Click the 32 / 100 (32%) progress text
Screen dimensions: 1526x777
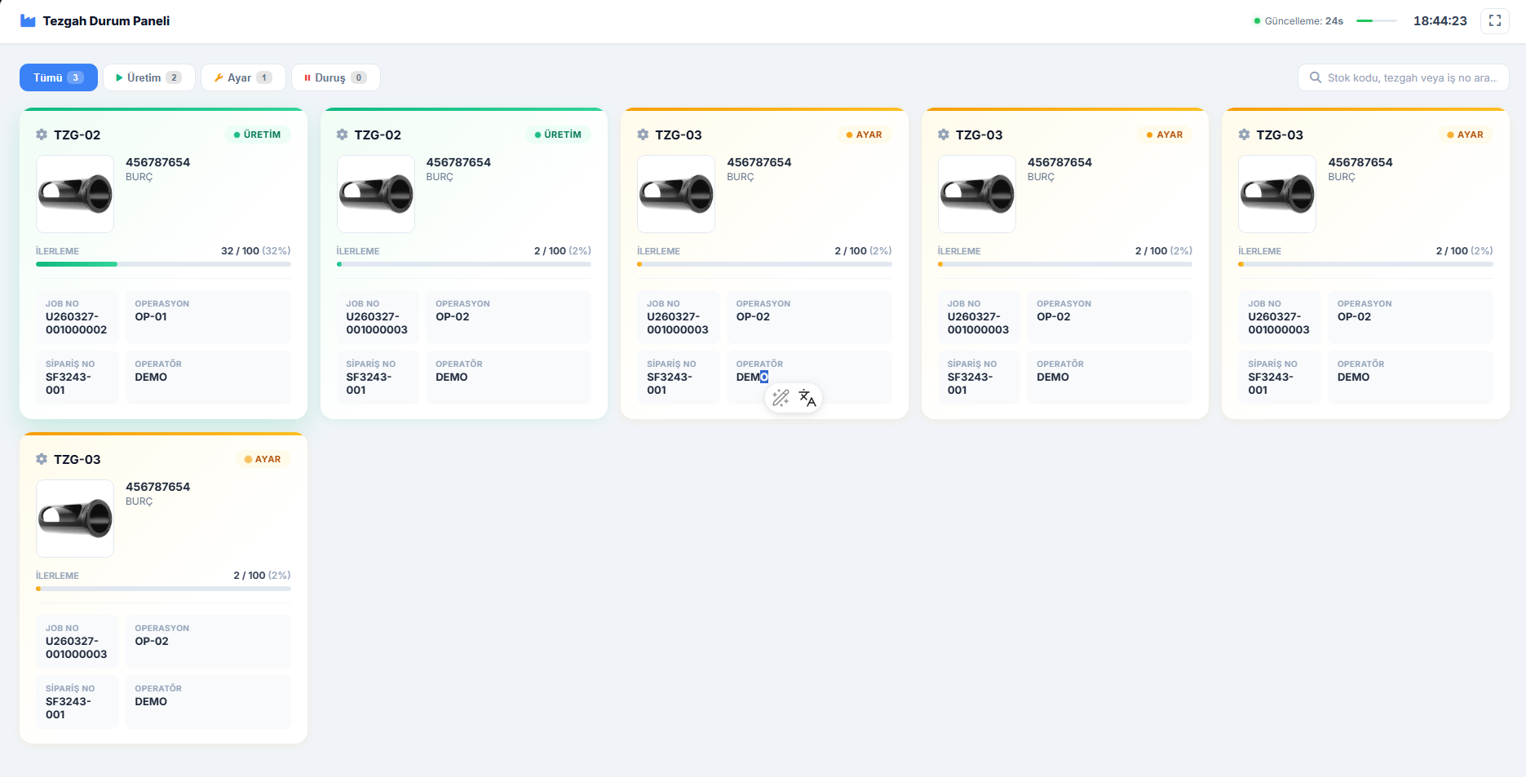255,251
